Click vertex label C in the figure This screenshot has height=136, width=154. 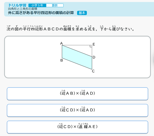(93, 71)
